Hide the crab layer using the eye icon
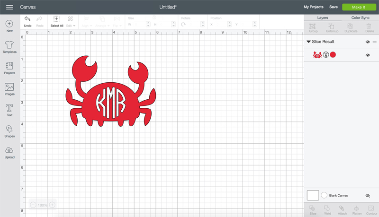 coord(368,55)
